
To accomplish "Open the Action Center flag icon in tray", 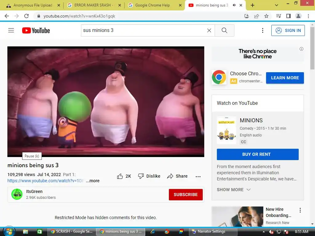I will pyautogui.click(x=286, y=232).
